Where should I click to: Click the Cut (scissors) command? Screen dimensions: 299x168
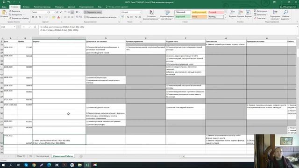click(x=14, y=11)
